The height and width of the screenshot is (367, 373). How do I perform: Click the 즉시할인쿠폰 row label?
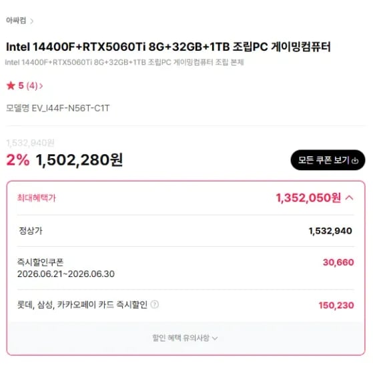[41, 262]
